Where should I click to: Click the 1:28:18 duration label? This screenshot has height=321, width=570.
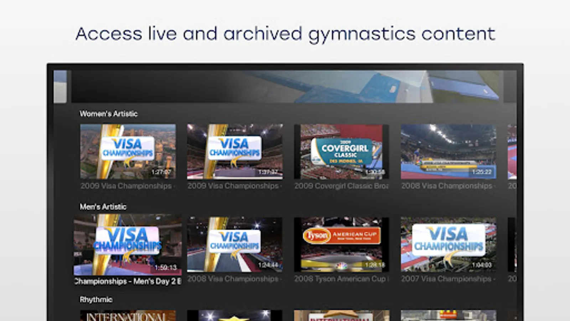click(x=375, y=265)
